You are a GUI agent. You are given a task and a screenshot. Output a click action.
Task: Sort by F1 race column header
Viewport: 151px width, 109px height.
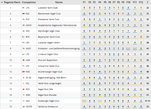pyautogui.click(x=84, y=2)
